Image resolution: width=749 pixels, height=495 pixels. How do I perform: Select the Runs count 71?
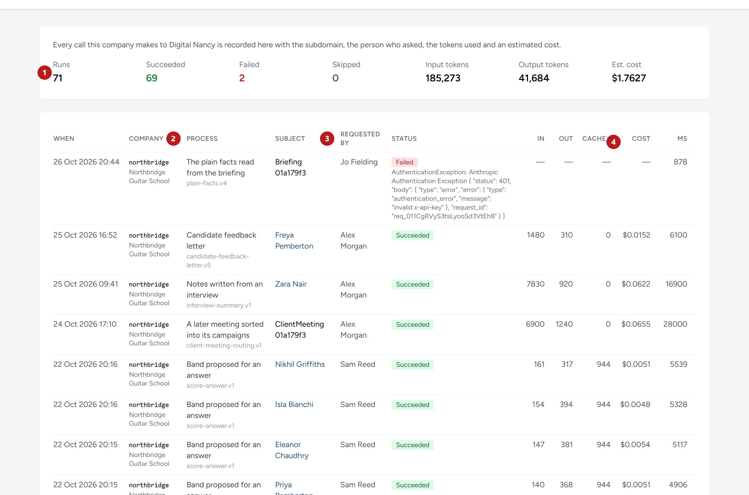click(58, 78)
